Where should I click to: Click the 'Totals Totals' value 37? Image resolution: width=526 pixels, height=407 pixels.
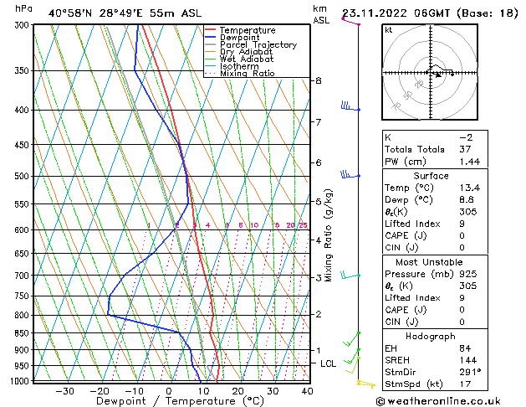pyautogui.click(x=465, y=149)
